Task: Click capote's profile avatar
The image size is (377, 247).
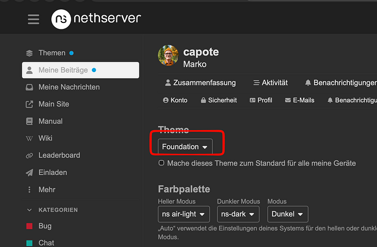Action: click(x=168, y=55)
